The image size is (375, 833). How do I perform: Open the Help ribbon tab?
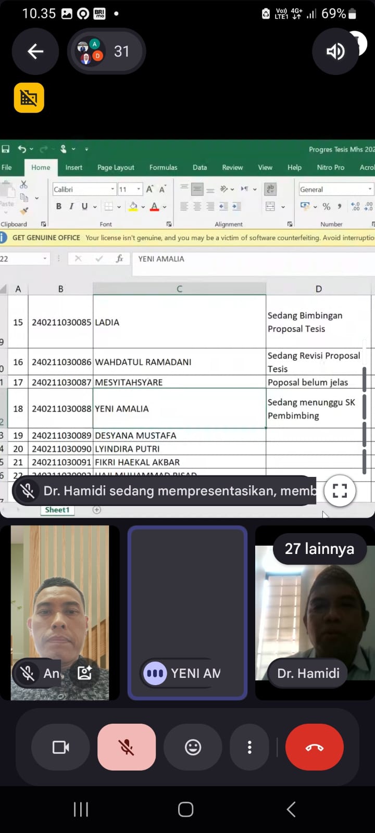pos(294,168)
